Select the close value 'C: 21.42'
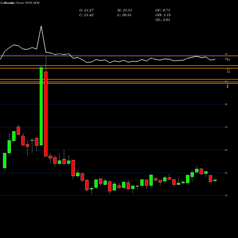Screen dimensions: 238x238 pyautogui.click(x=86, y=15)
